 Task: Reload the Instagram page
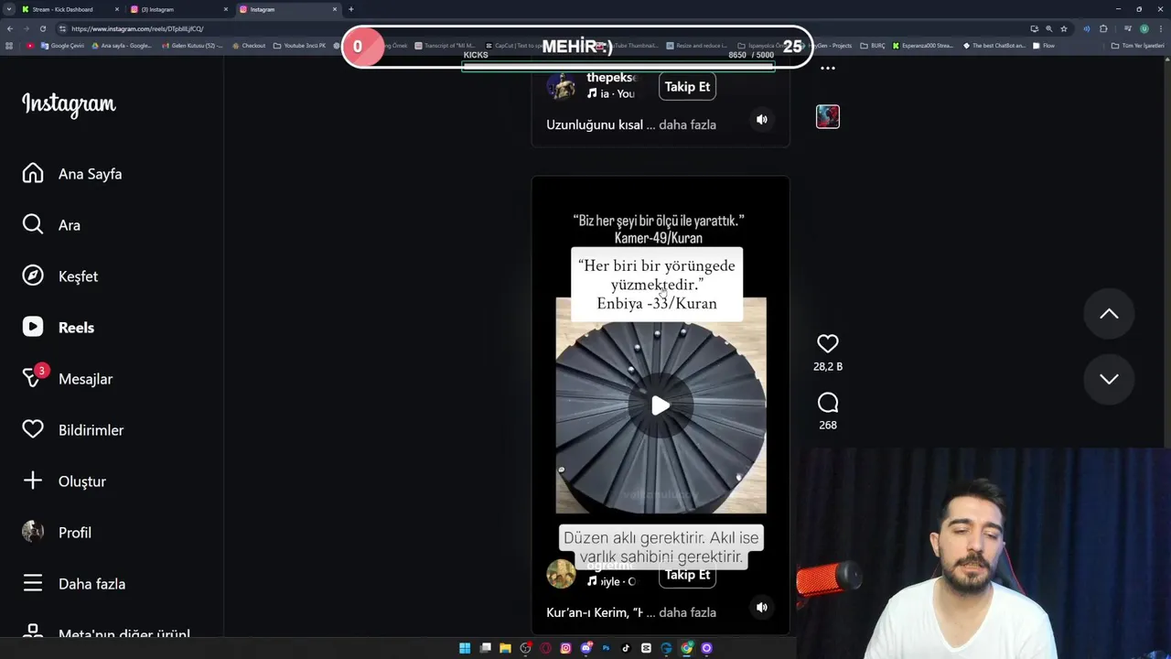click(42, 28)
